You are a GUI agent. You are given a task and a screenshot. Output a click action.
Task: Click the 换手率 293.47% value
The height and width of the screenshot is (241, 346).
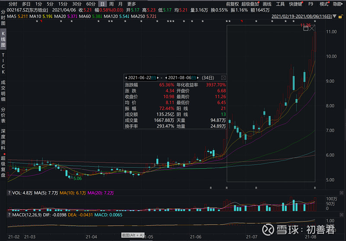tap(165, 126)
